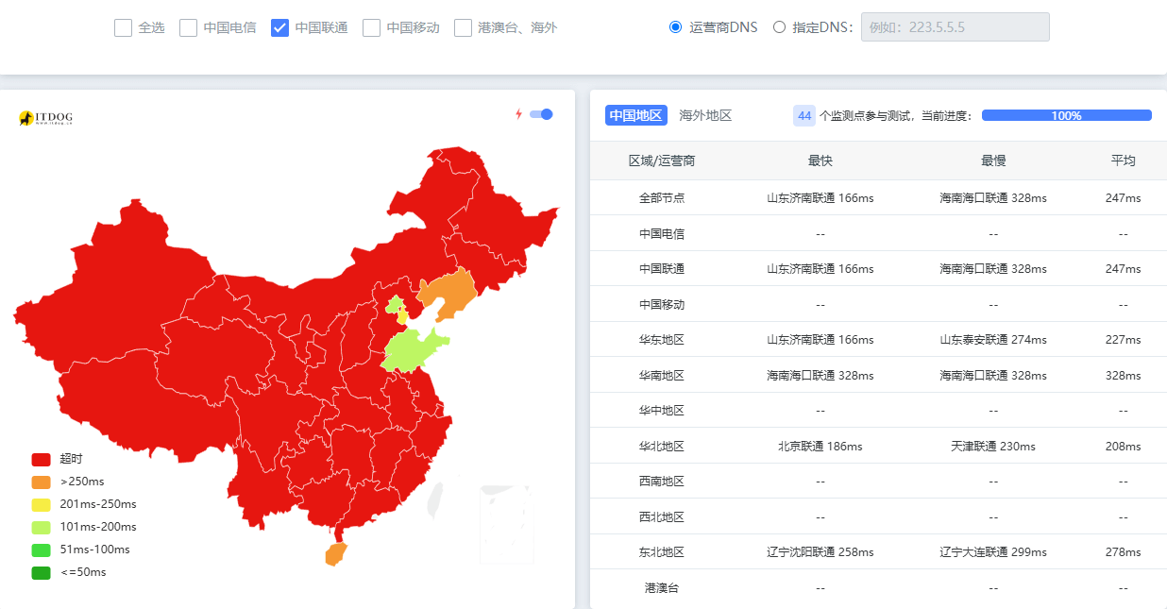The height and width of the screenshot is (609, 1167).
Task: Click the red 超时 legend swatch
Action: (x=41, y=460)
